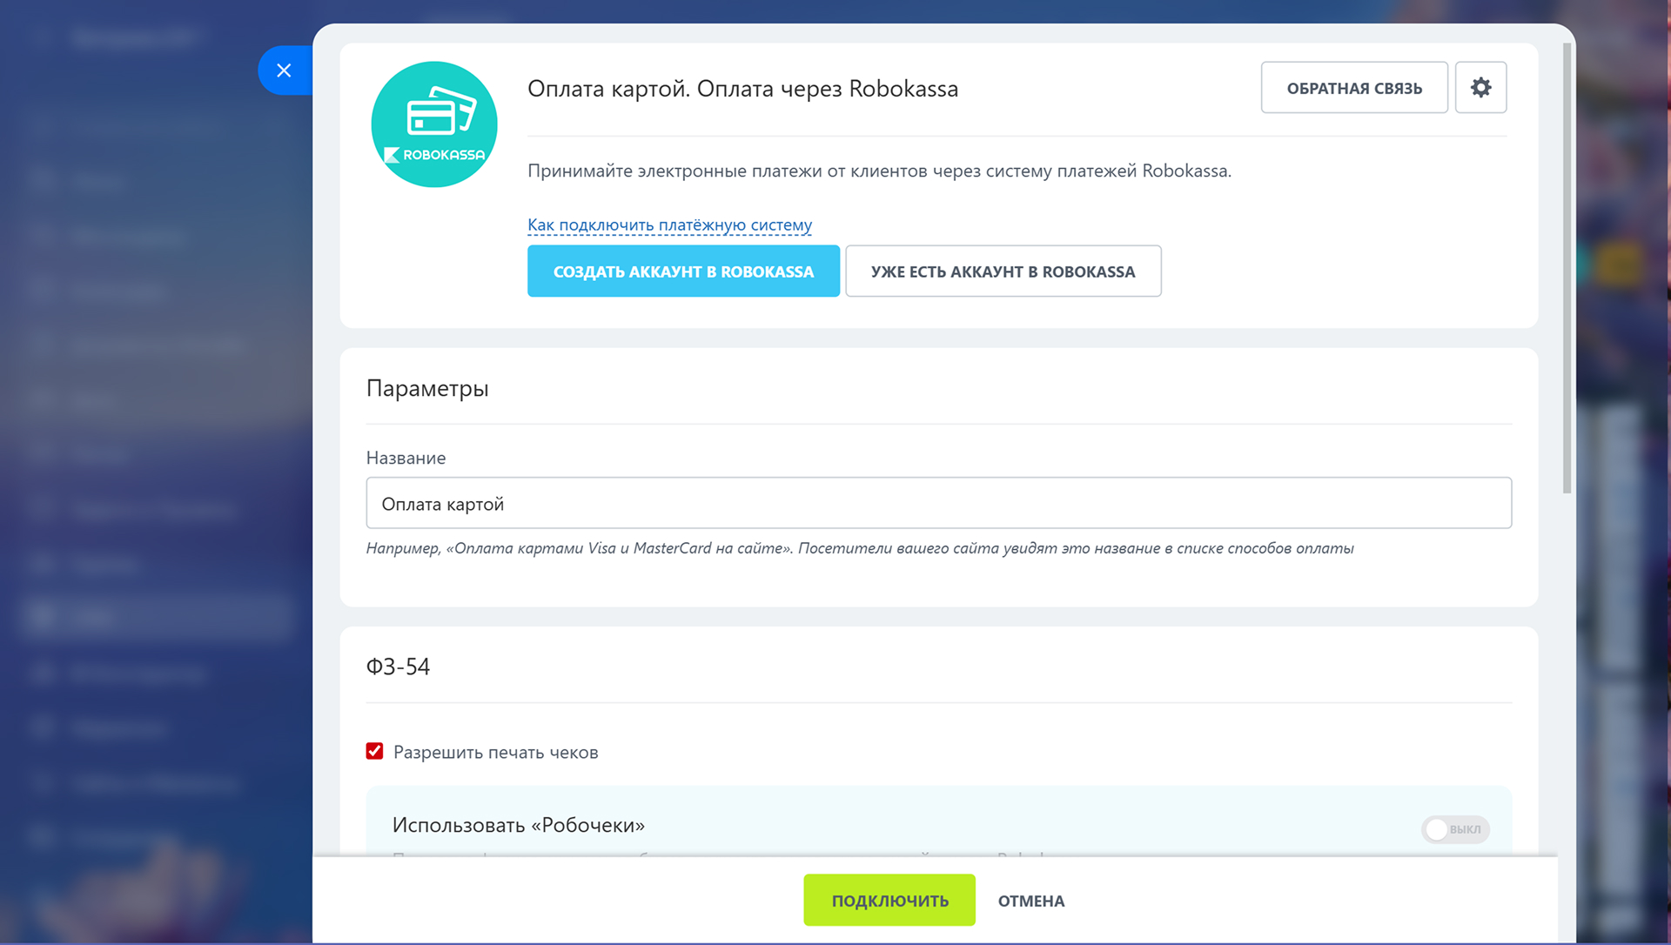The width and height of the screenshot is (1671, 945).
Task: Click СОЗДАТЬ АККАУНТ В ROBOKASSA button
Action: coord(683,271)
